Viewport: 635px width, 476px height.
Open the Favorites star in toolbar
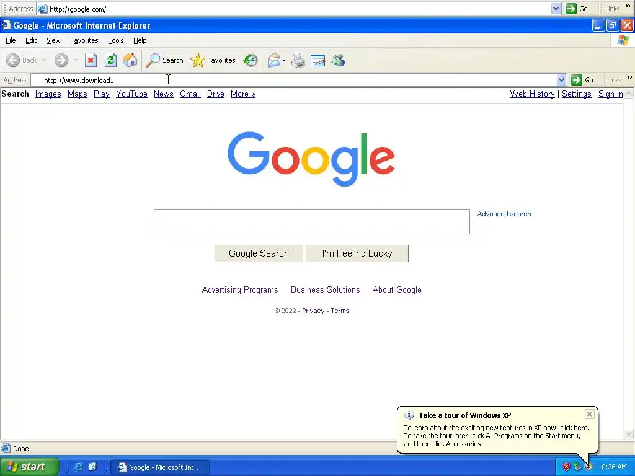pos(213,60)
